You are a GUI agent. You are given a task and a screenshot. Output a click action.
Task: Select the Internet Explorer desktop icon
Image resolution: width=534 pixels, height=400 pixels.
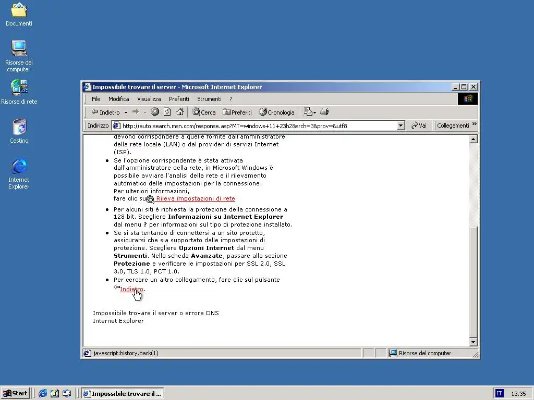coord(19,173)
